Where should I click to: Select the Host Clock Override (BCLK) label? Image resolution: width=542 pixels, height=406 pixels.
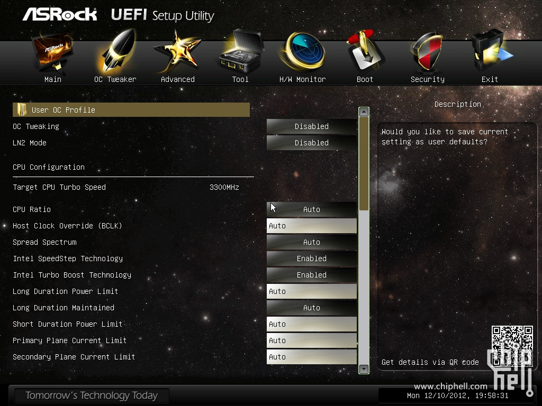pyautogui.click(x=67, y=226)
